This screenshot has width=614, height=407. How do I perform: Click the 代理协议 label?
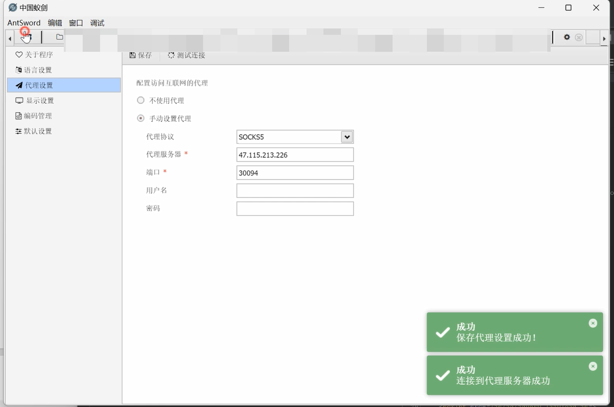tap(160, 137)
